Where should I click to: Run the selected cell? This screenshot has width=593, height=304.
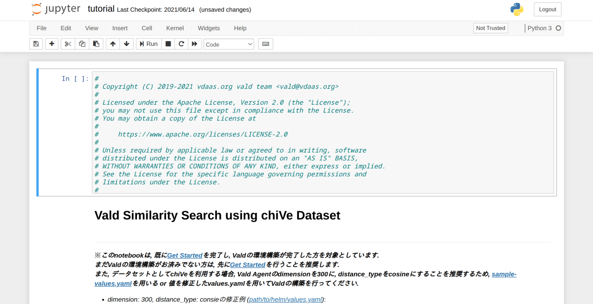pyautogui.click(x=149, y=44)
